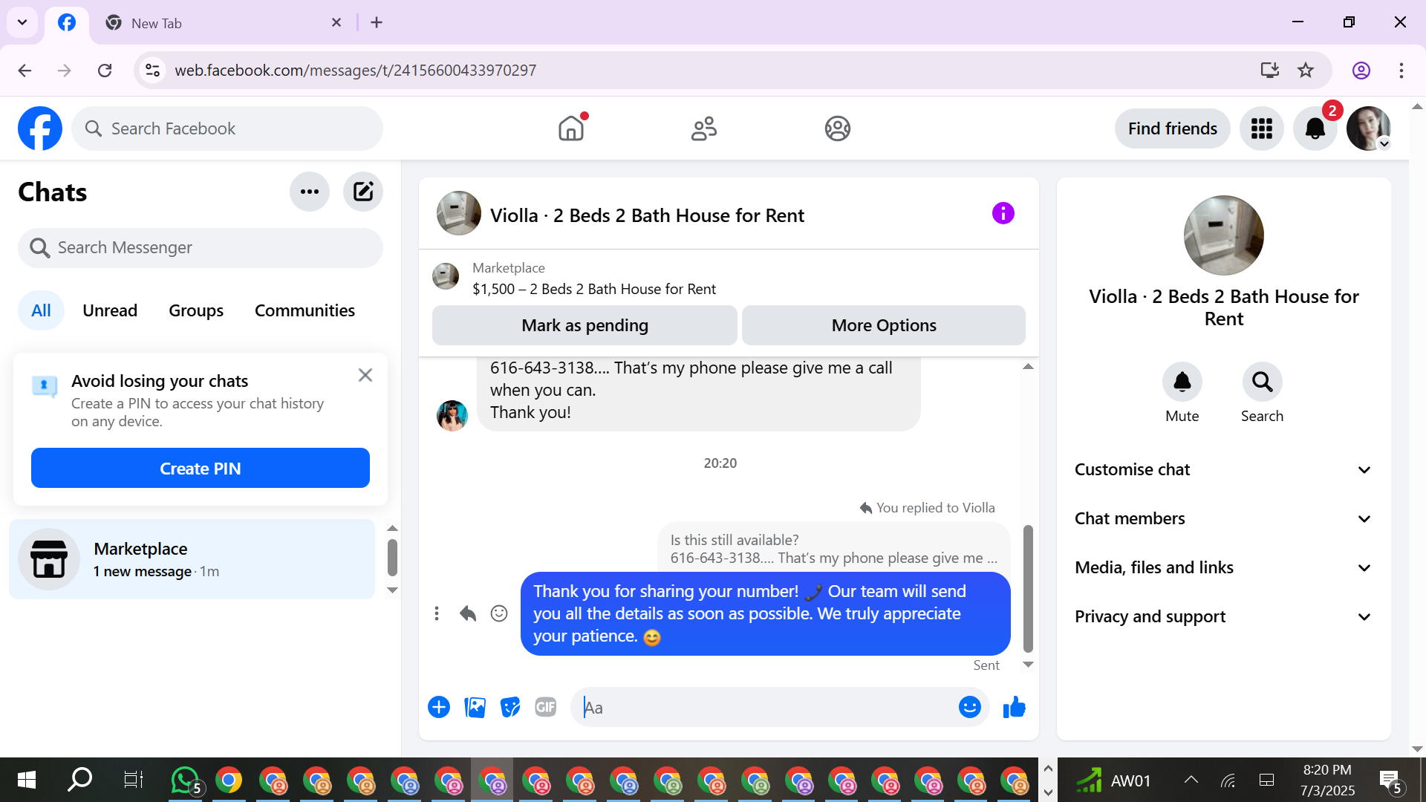Click the Search Messenger field
This screenshot has height=802, width=1426.
coord(201,248)
